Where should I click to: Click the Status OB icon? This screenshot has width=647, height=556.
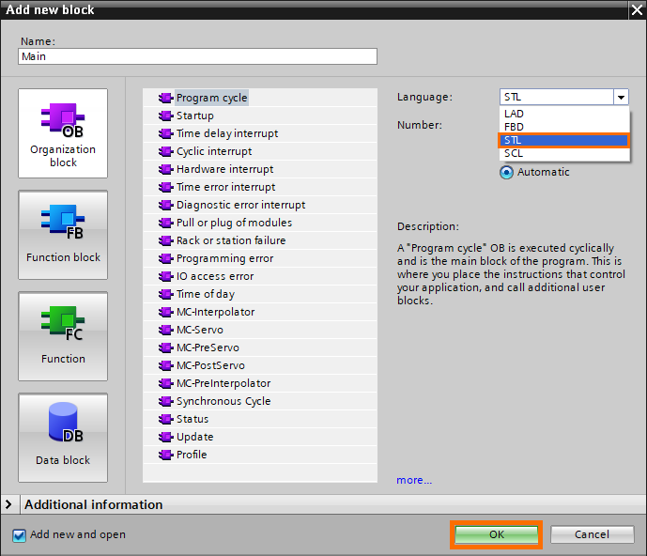(x=166, y=419)
